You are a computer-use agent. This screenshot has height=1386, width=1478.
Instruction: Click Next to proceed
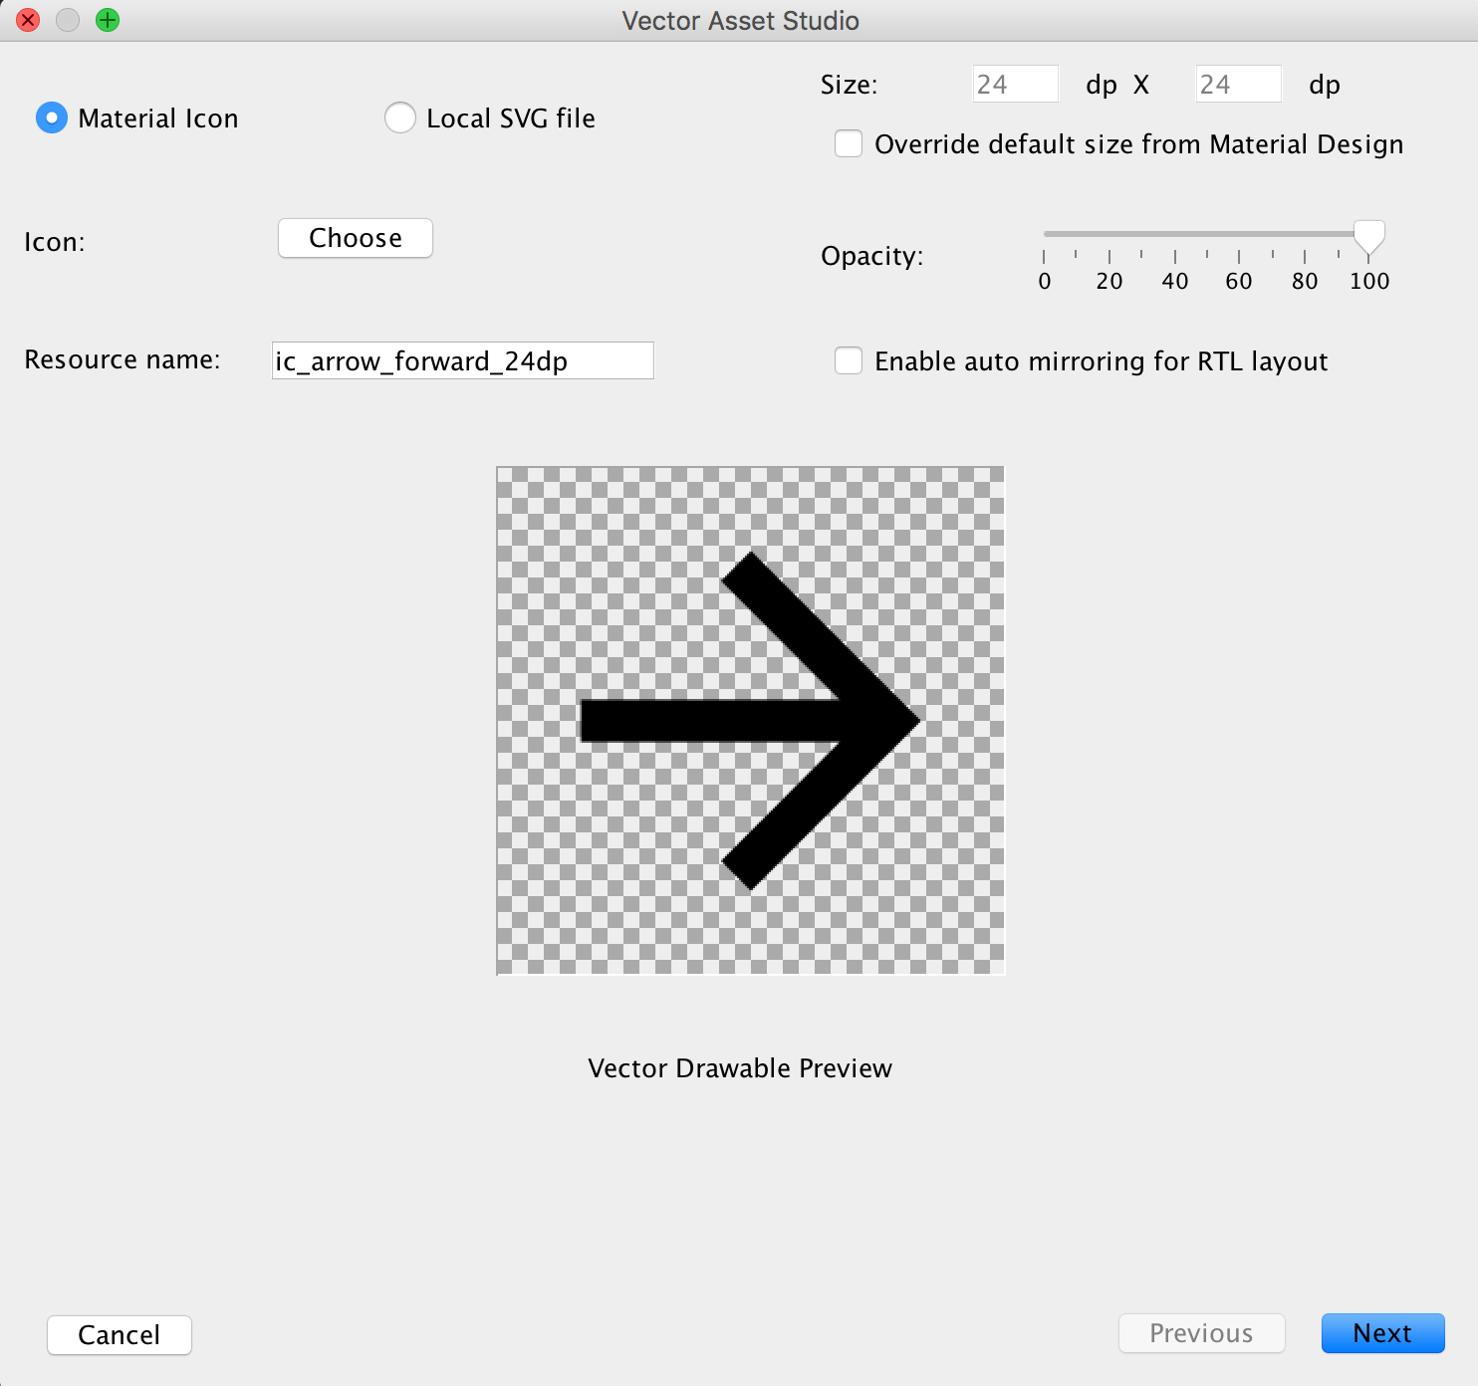click(1382, 1333)
